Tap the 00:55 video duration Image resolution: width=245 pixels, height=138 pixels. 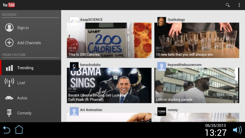tap(160, 93)
